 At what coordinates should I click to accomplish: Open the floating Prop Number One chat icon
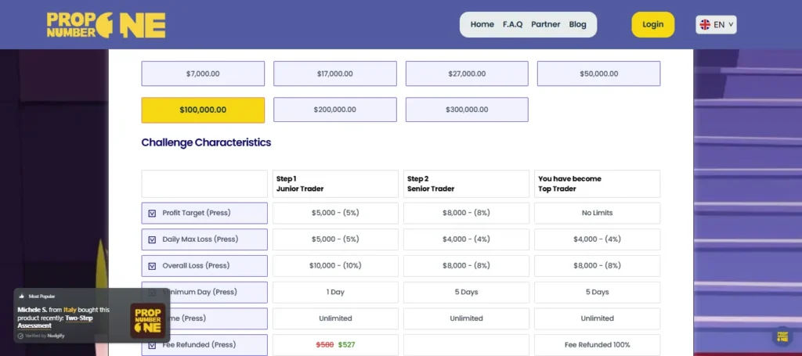[782, 336]
